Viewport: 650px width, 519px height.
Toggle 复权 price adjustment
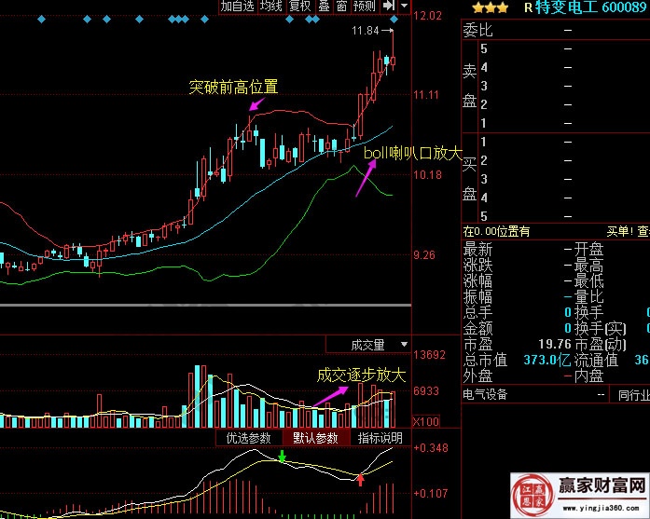(300, 7)
